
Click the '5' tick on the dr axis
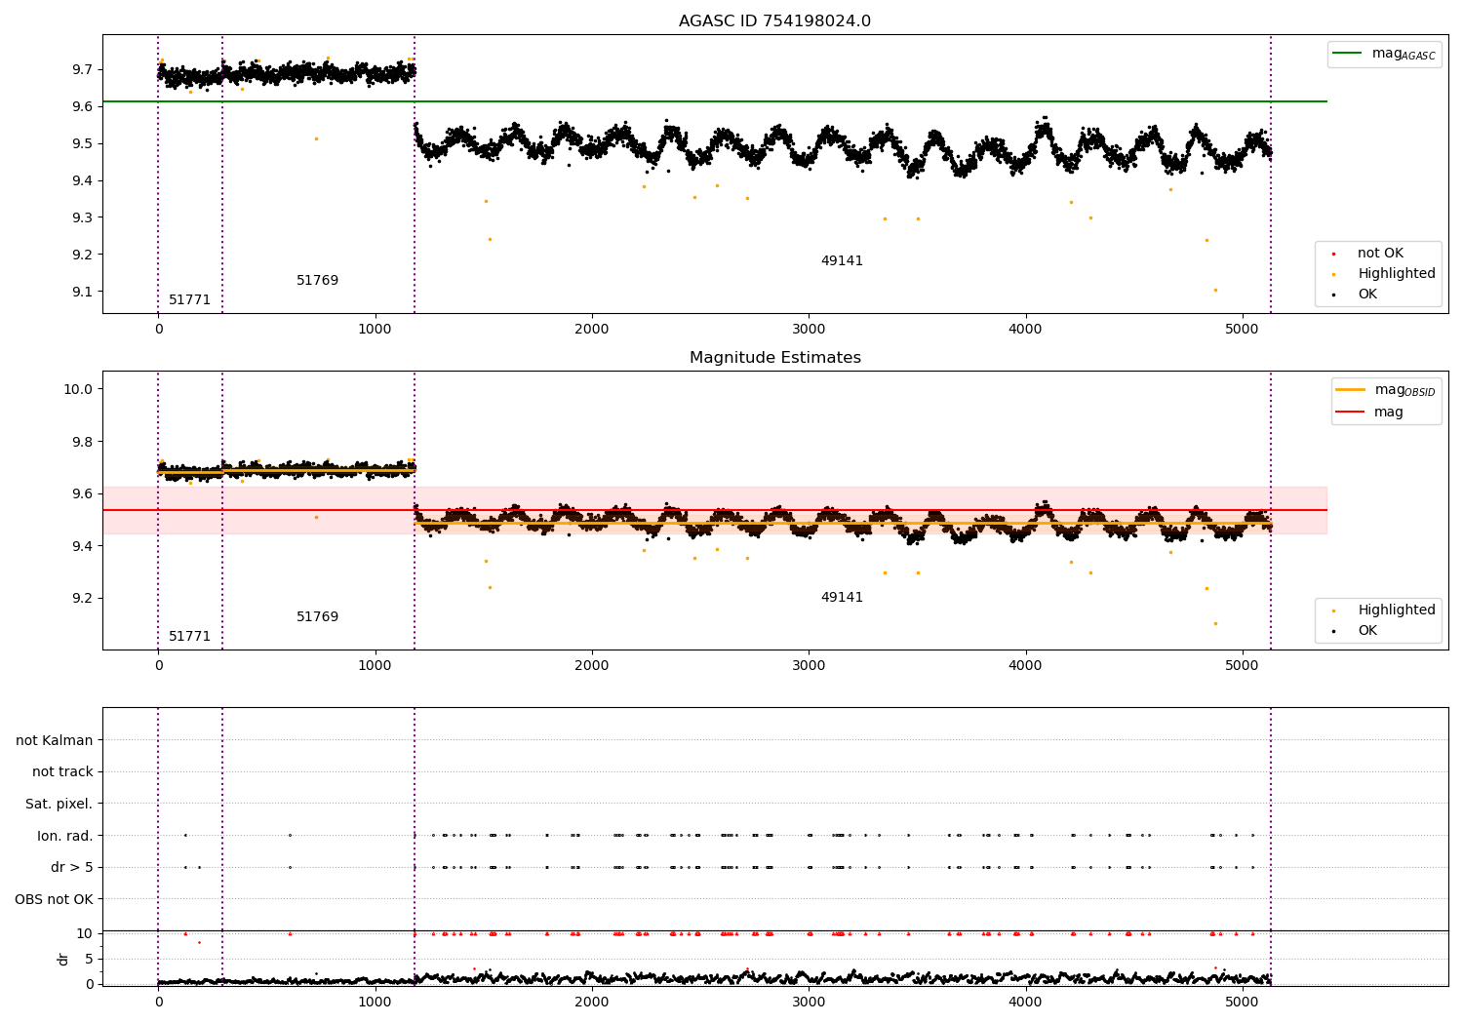[89, 959]
